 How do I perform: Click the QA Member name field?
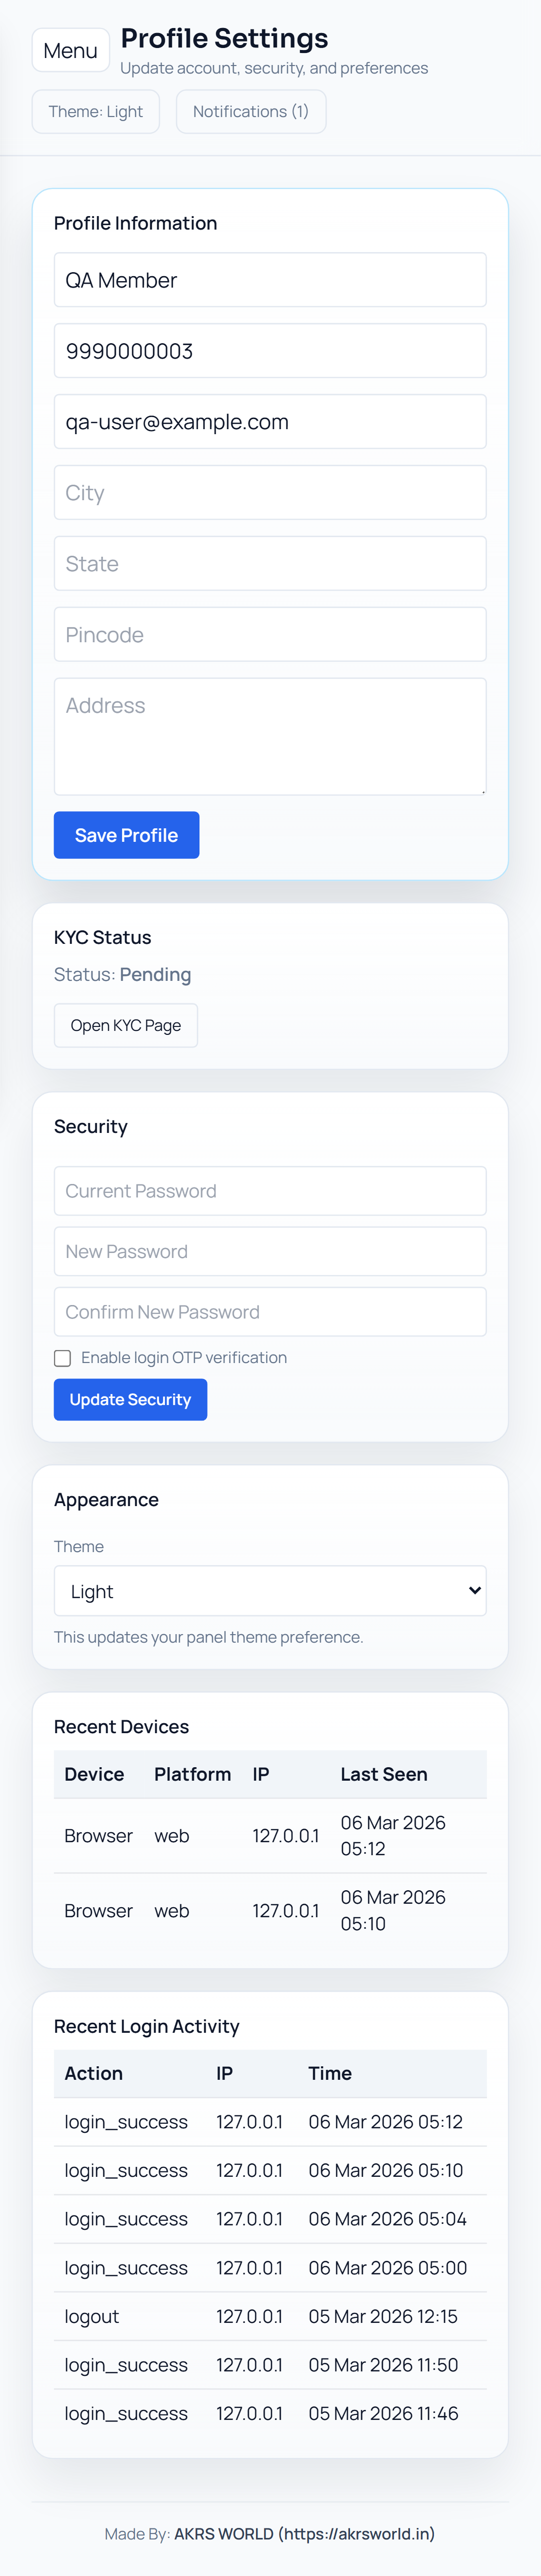pos(270,281)
